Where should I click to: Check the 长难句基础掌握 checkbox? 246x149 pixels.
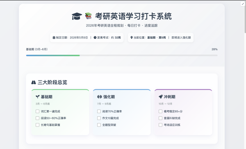click(x=37, y=125)
